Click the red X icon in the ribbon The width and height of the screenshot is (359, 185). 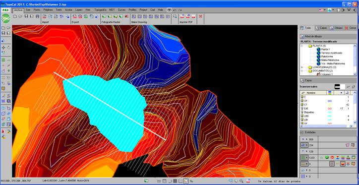click(x=200, y=16)
